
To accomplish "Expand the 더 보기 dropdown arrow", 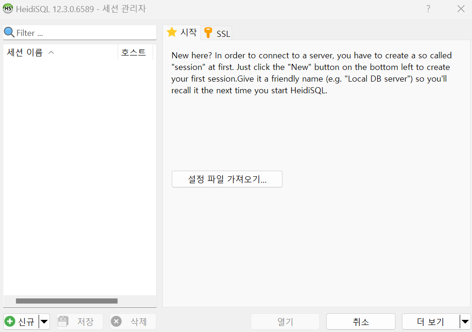I will (465, 321).
